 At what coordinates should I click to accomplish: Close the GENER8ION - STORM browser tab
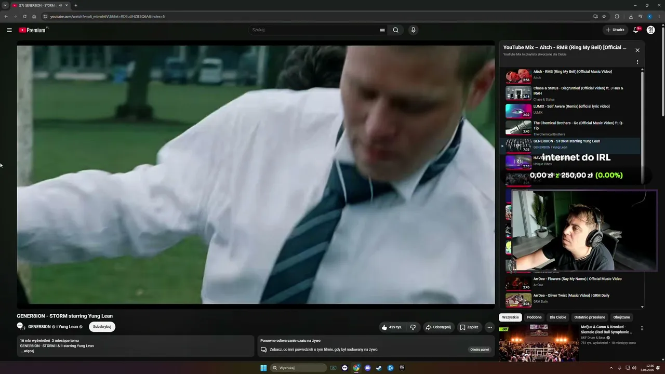[x=66, y=5]
